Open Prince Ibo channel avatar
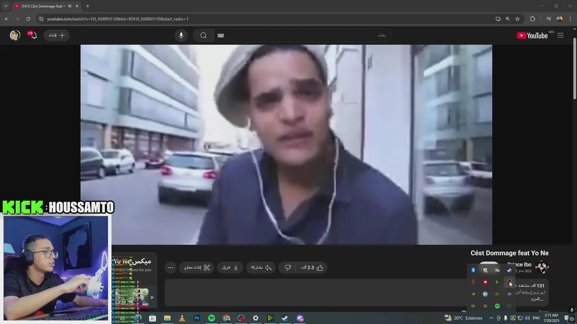The width and height of the screenshot is (577, 324). click(x=542, y=267)
